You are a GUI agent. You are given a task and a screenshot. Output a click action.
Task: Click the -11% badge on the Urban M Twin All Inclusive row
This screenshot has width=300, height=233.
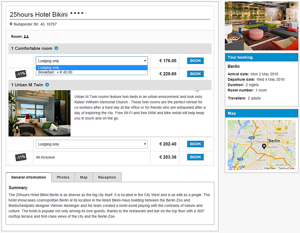tap(21, 157)
